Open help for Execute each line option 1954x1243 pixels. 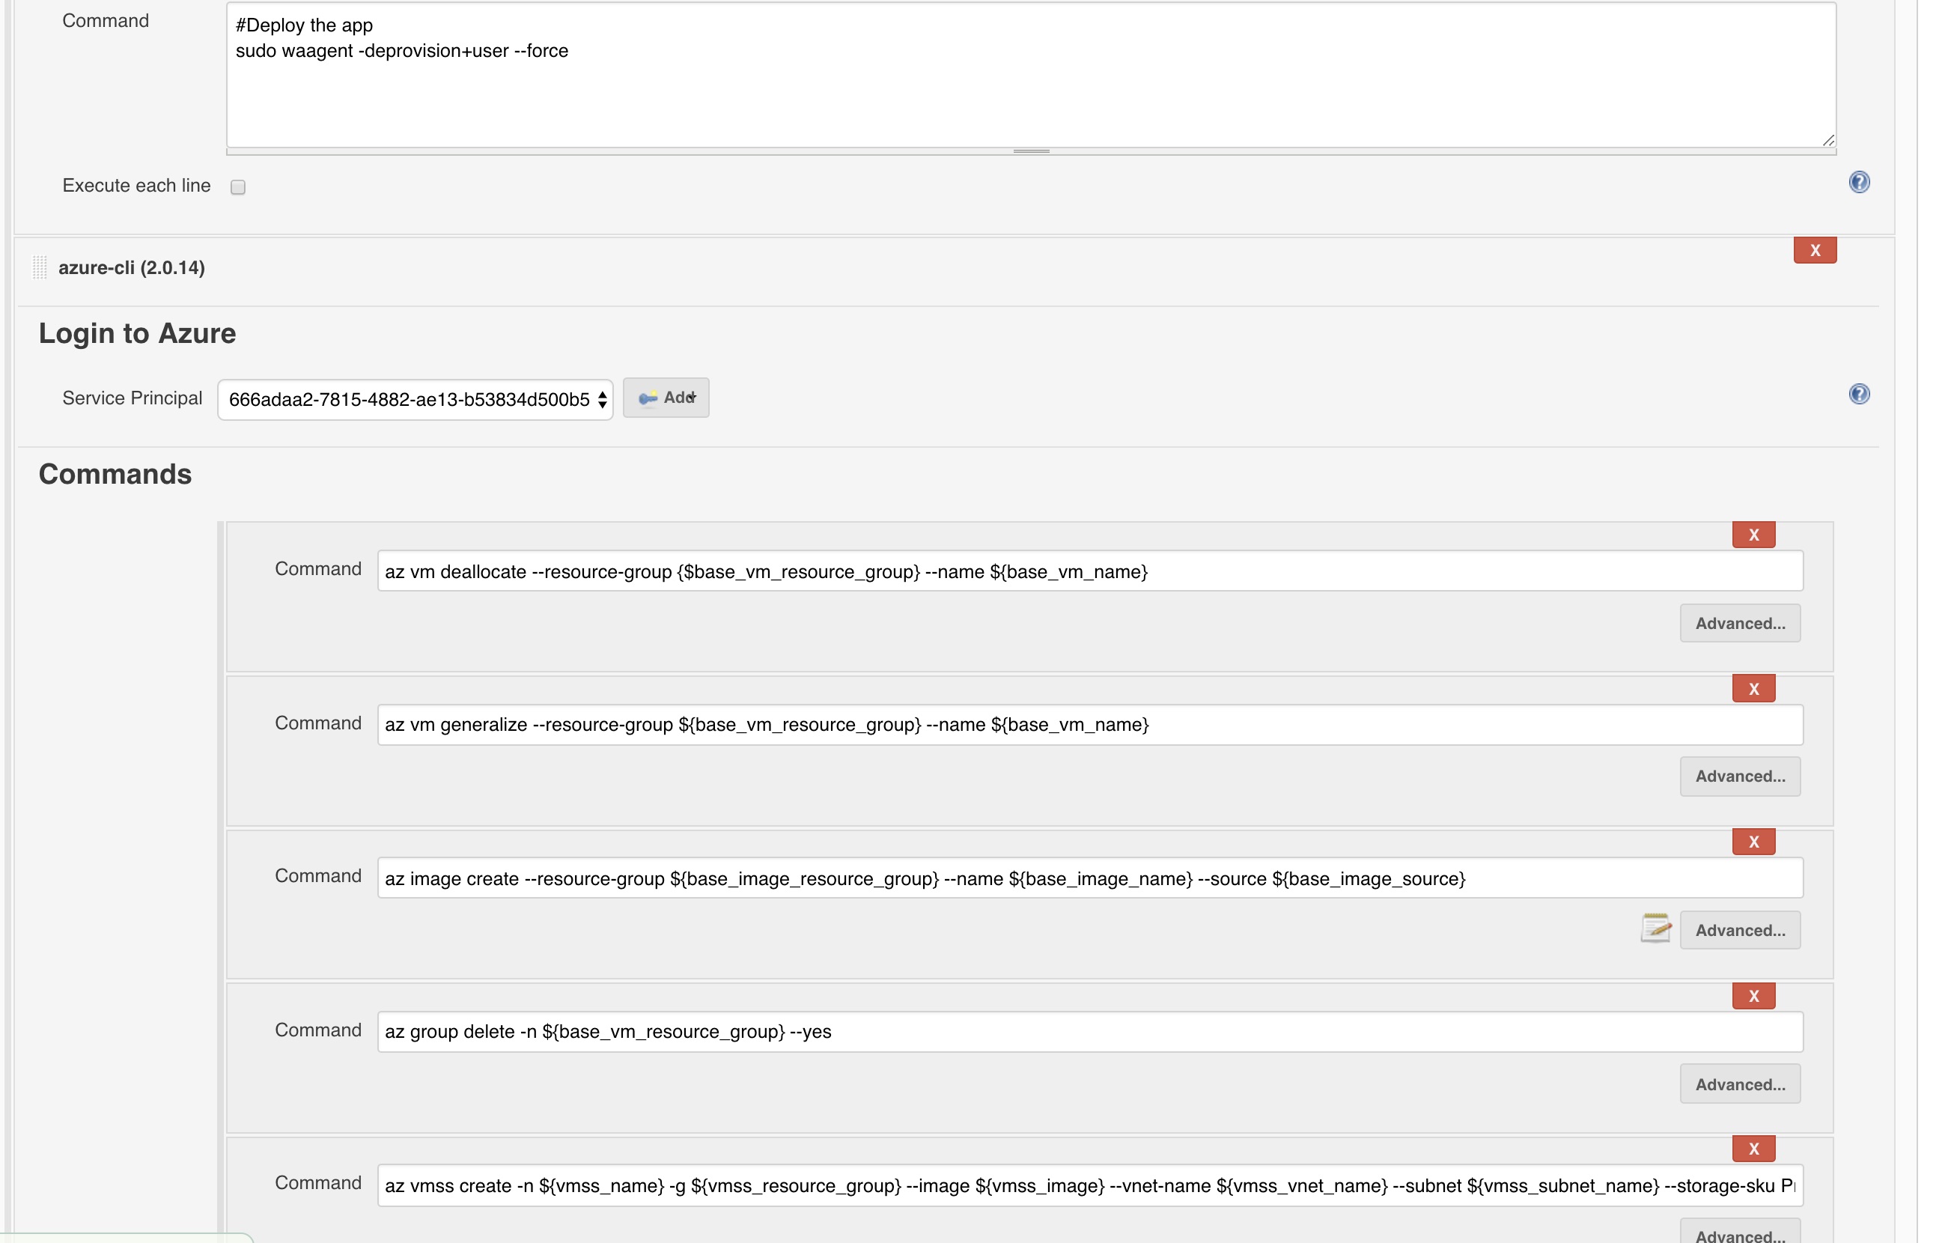pyautogui.click(x=1859, y=182)
